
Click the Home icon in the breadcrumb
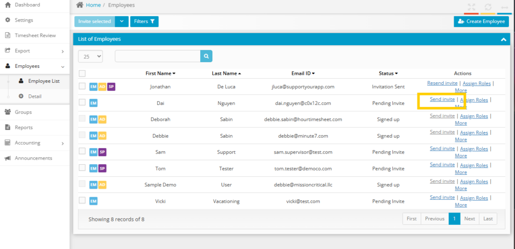point(79,5)
